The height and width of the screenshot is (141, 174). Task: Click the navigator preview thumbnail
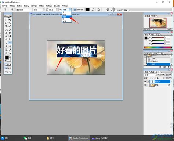pos(158,22)
